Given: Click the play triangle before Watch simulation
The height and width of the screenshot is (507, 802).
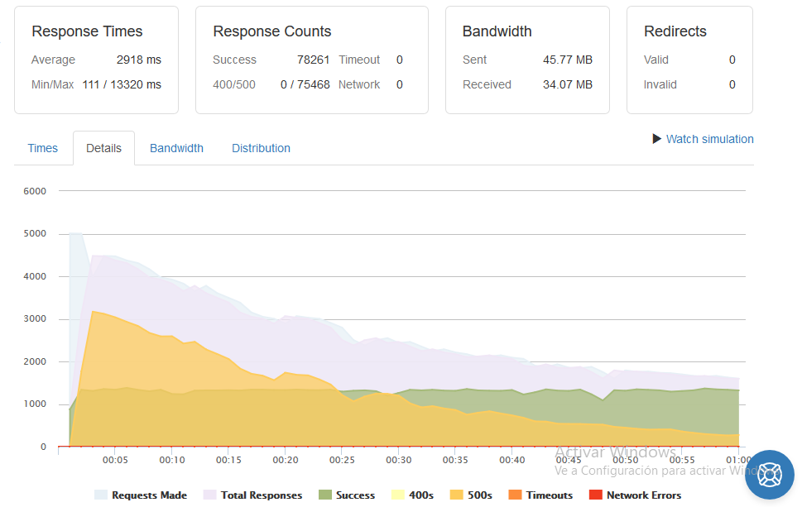Looking at the screenshot, I should point(656,138).
